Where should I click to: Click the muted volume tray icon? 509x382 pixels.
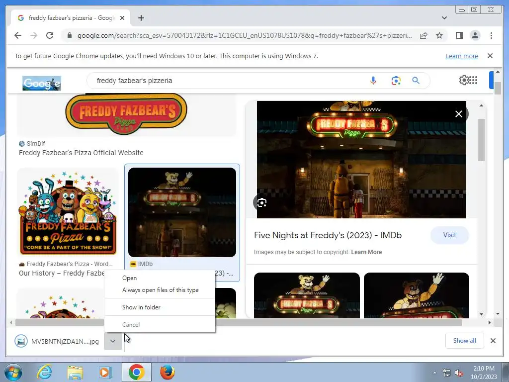(x=459, y=373)
